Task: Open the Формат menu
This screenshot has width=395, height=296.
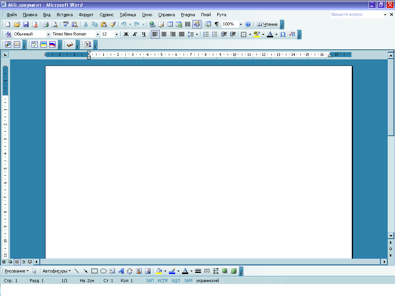Action: tap(86, 15)
